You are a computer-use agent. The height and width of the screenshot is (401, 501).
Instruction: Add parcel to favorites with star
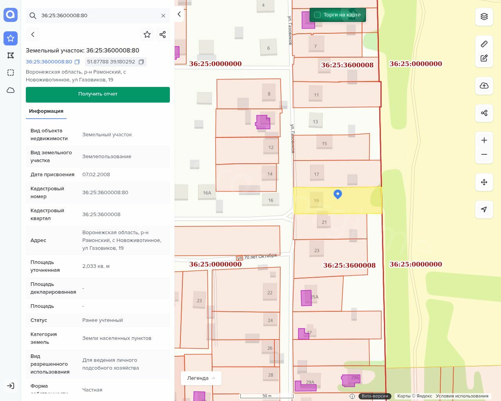pos(147,34)
